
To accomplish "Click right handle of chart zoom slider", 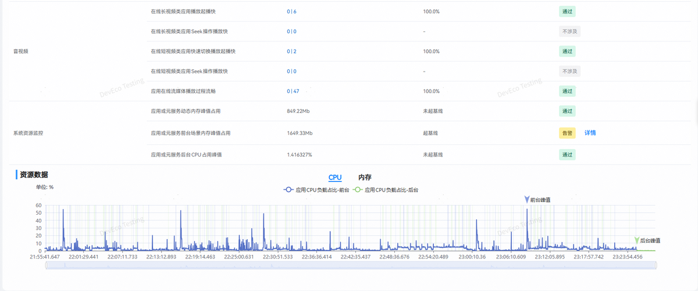I will [x=656, y=265].
